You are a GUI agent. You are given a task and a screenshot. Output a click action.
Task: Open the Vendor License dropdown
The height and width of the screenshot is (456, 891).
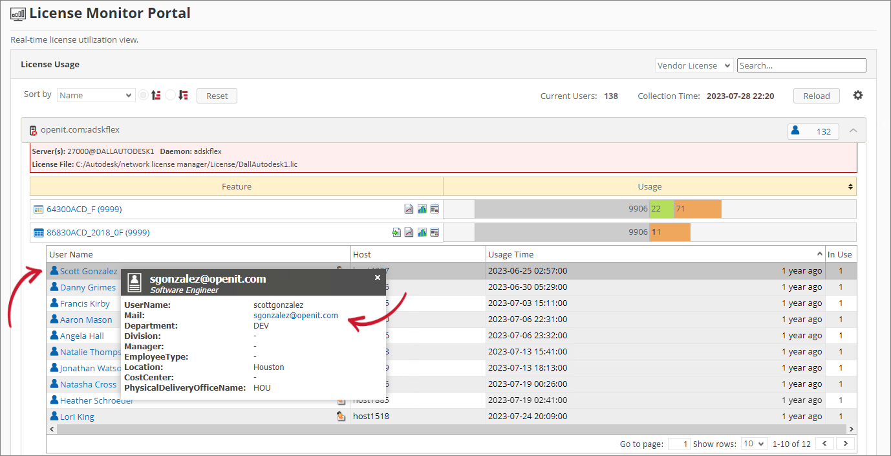[x=694, y=65]
